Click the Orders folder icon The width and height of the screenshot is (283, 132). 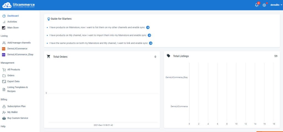click(4, 75)
